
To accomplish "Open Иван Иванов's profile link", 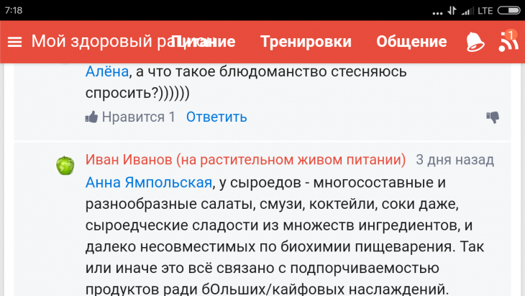I will pos(245,159).
